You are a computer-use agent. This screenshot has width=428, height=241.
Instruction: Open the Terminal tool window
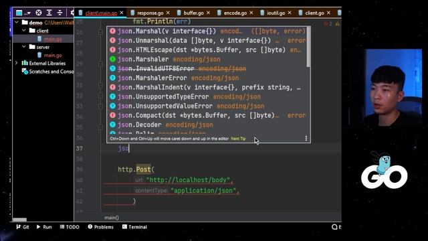pos(134,227)
